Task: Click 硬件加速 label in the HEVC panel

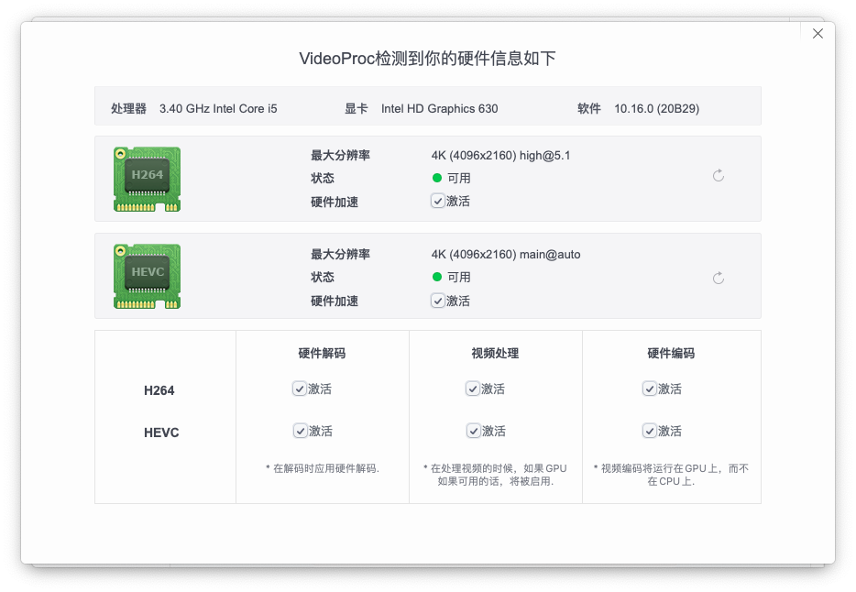Action: tap(335, 301)
